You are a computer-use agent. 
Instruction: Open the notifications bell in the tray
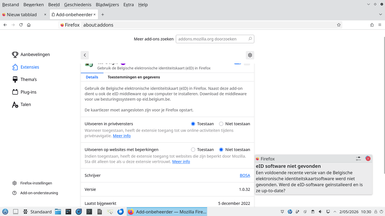282,212
